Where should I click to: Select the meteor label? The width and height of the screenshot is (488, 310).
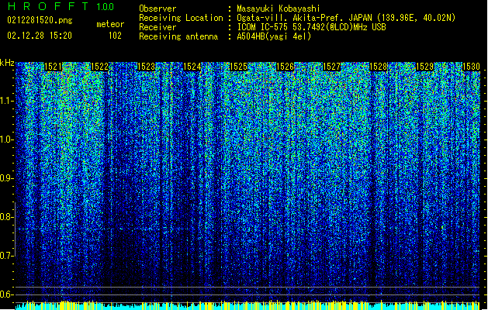click(110, 24)
